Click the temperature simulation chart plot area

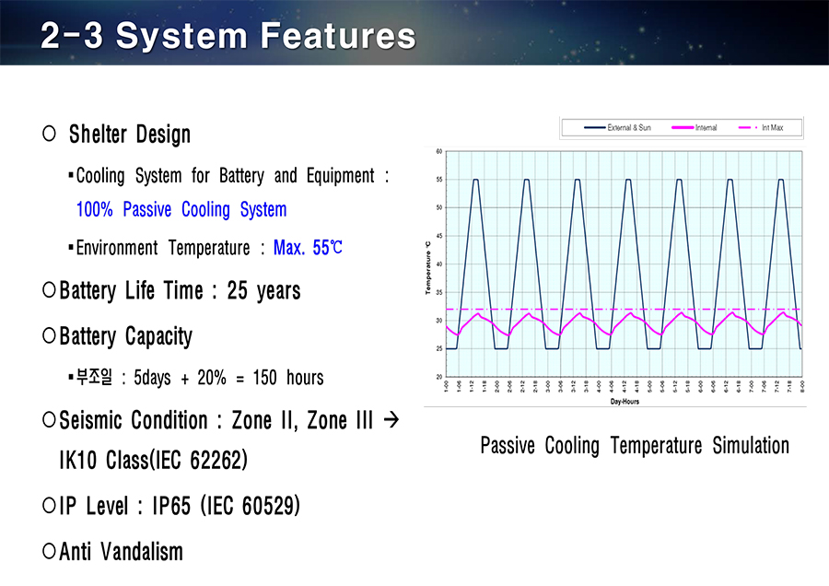[x=624, y=264]
